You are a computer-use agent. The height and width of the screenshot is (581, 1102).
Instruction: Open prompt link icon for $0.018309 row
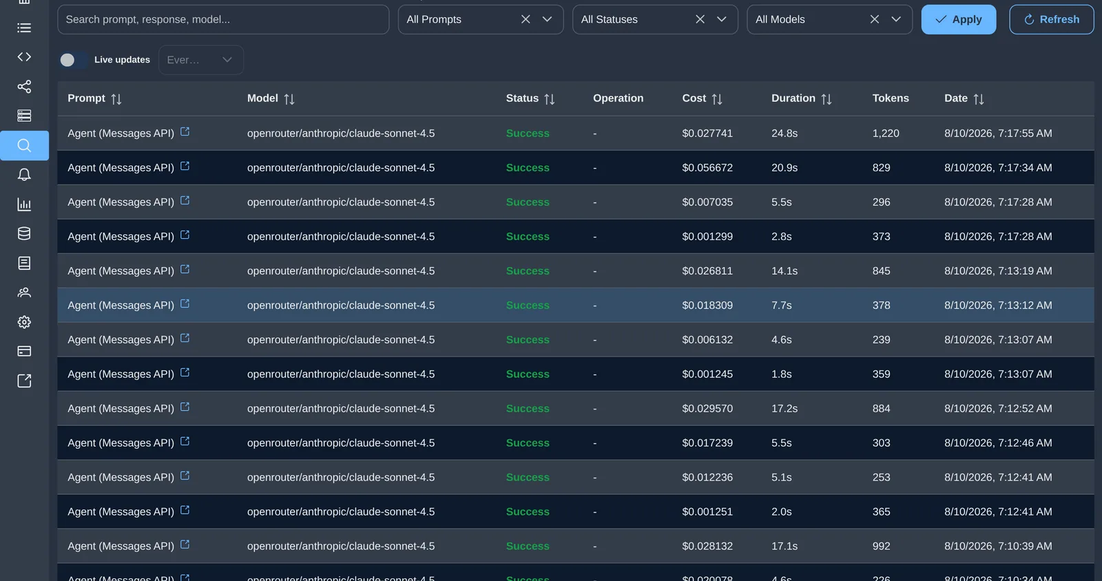(185, 304)
